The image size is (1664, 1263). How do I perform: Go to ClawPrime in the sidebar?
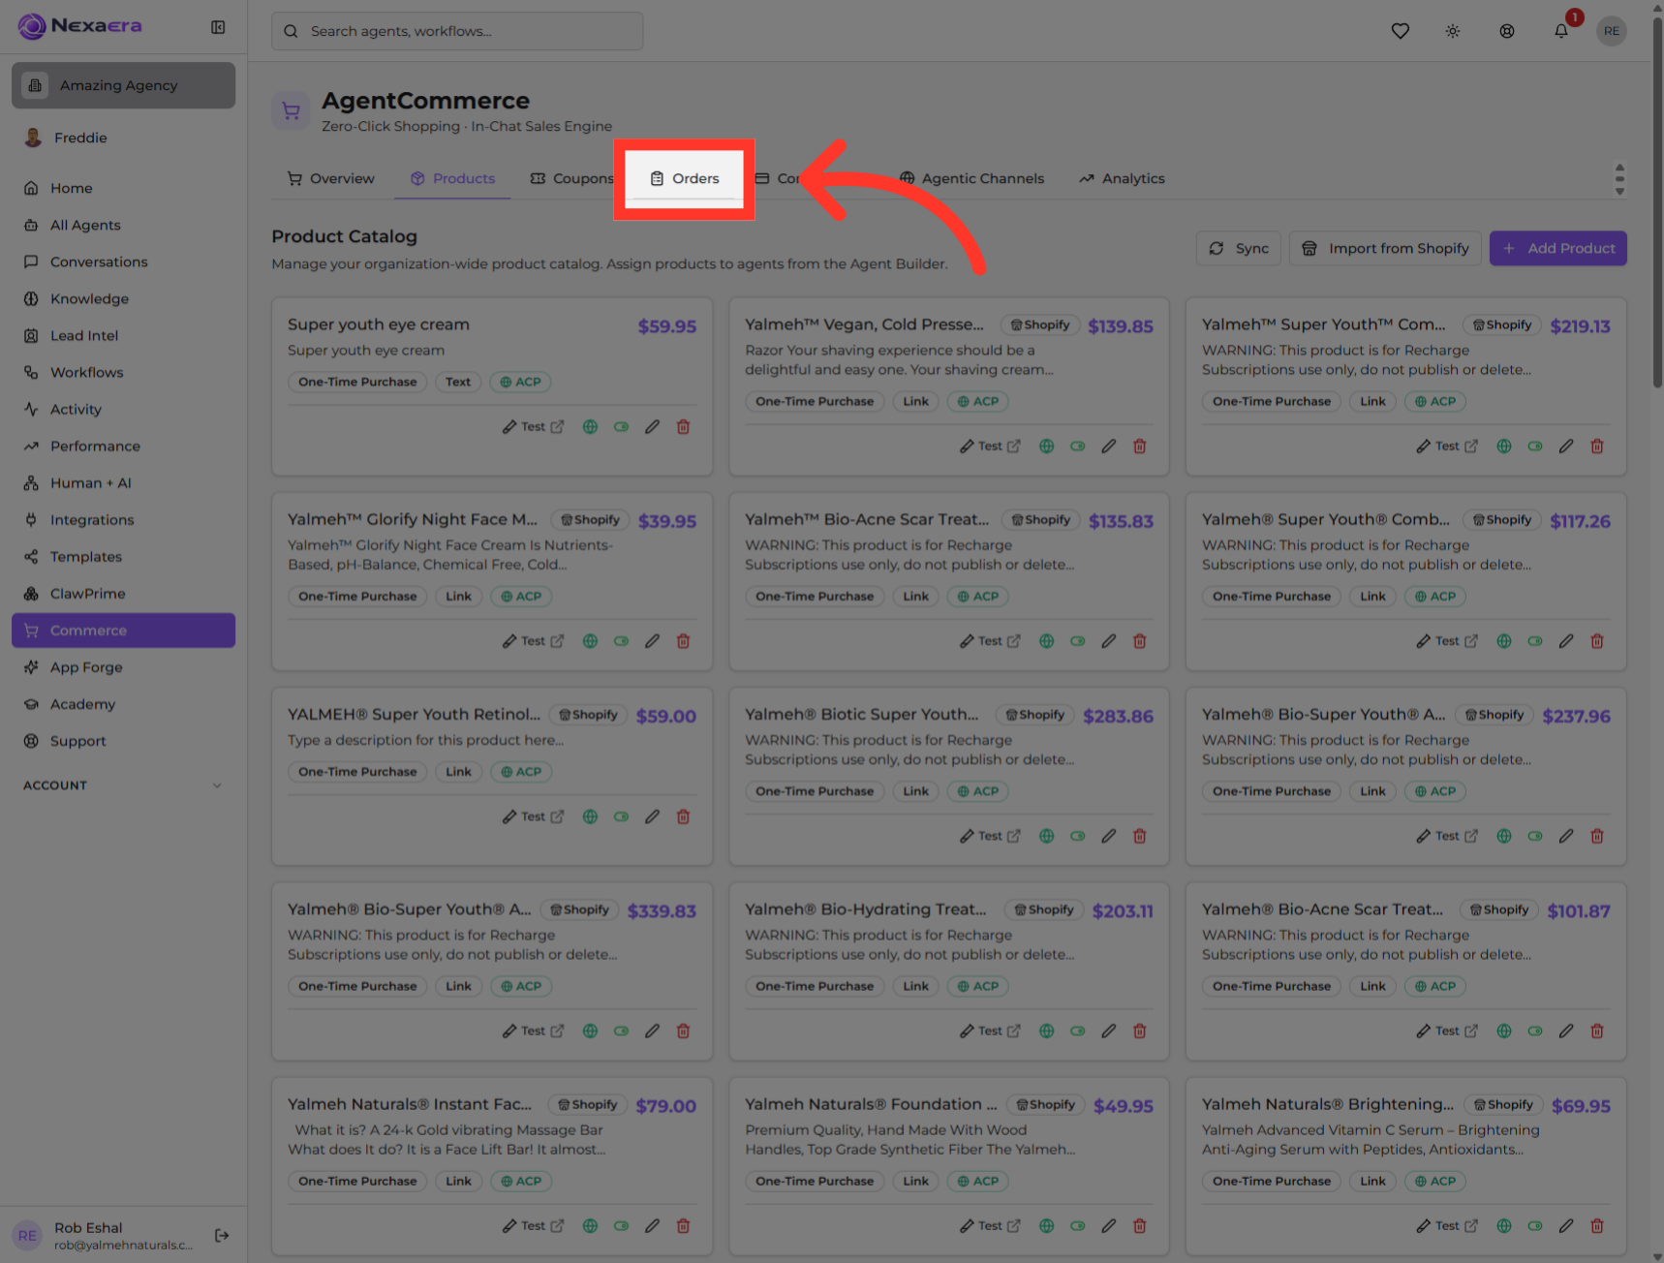click(x=123, y=594)
